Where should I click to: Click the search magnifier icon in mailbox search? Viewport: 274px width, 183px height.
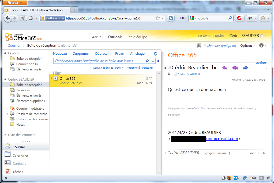(x=147, y=61)
